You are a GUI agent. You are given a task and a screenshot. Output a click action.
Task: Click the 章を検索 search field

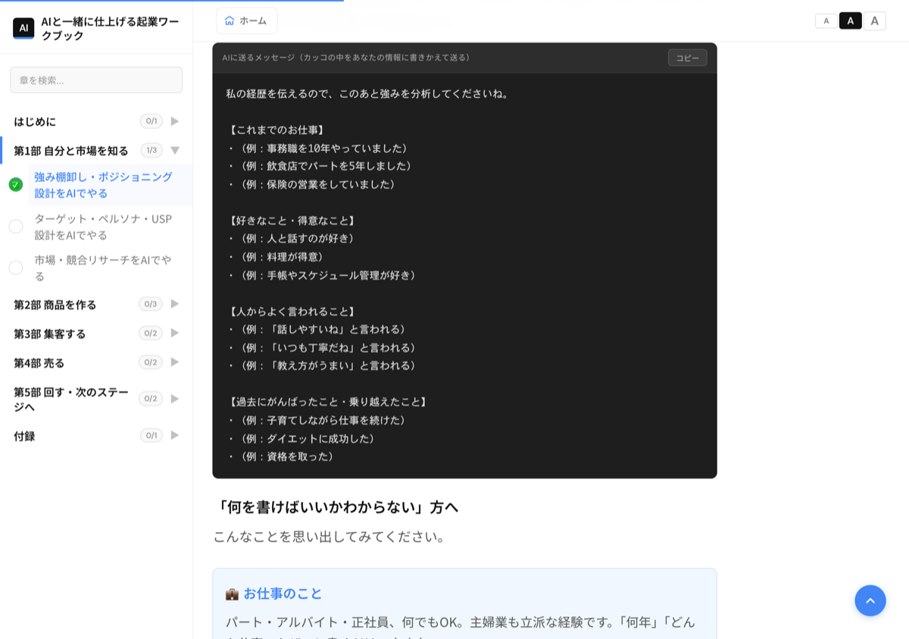(x=96, y=80)
